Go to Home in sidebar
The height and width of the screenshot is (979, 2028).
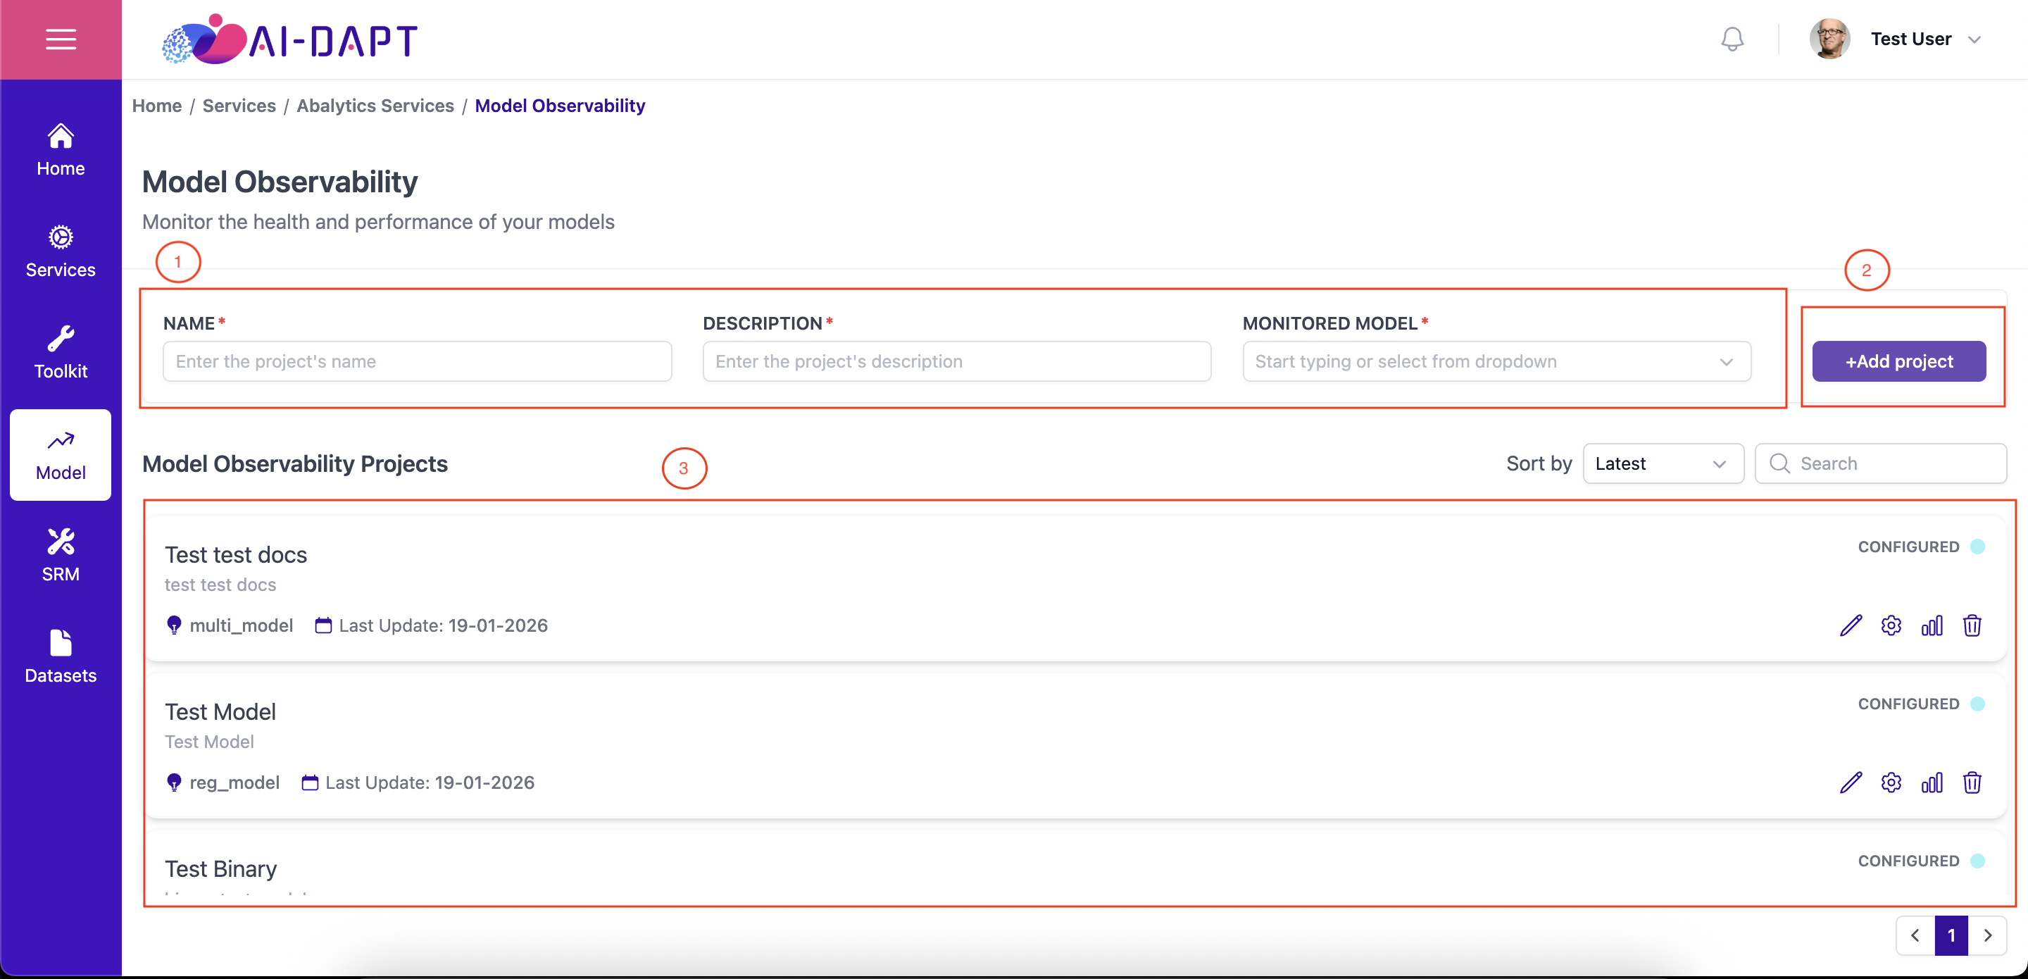pyautogui.click(x=61, y=151)
